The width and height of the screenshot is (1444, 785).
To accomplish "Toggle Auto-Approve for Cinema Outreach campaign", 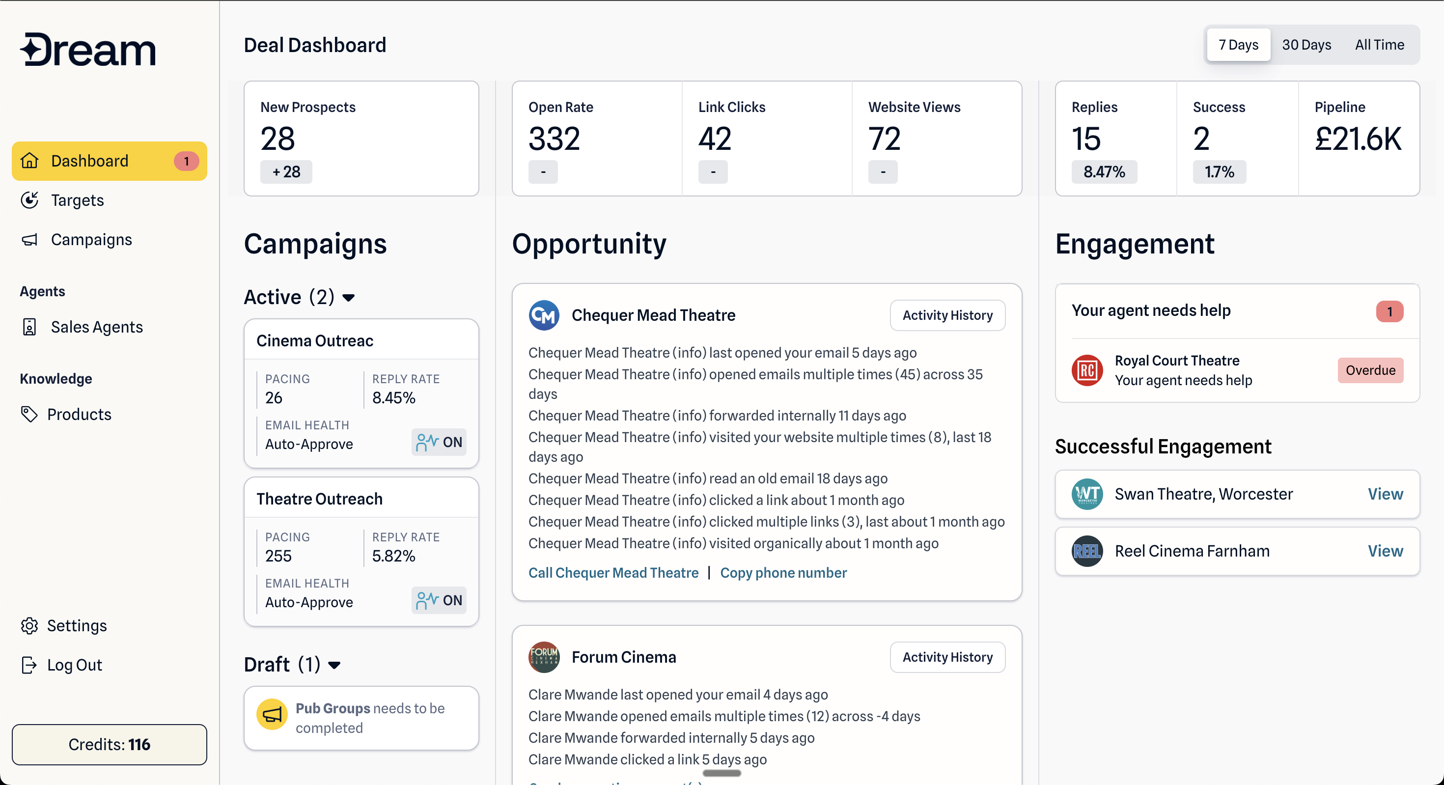I will [x=439, y=443].
